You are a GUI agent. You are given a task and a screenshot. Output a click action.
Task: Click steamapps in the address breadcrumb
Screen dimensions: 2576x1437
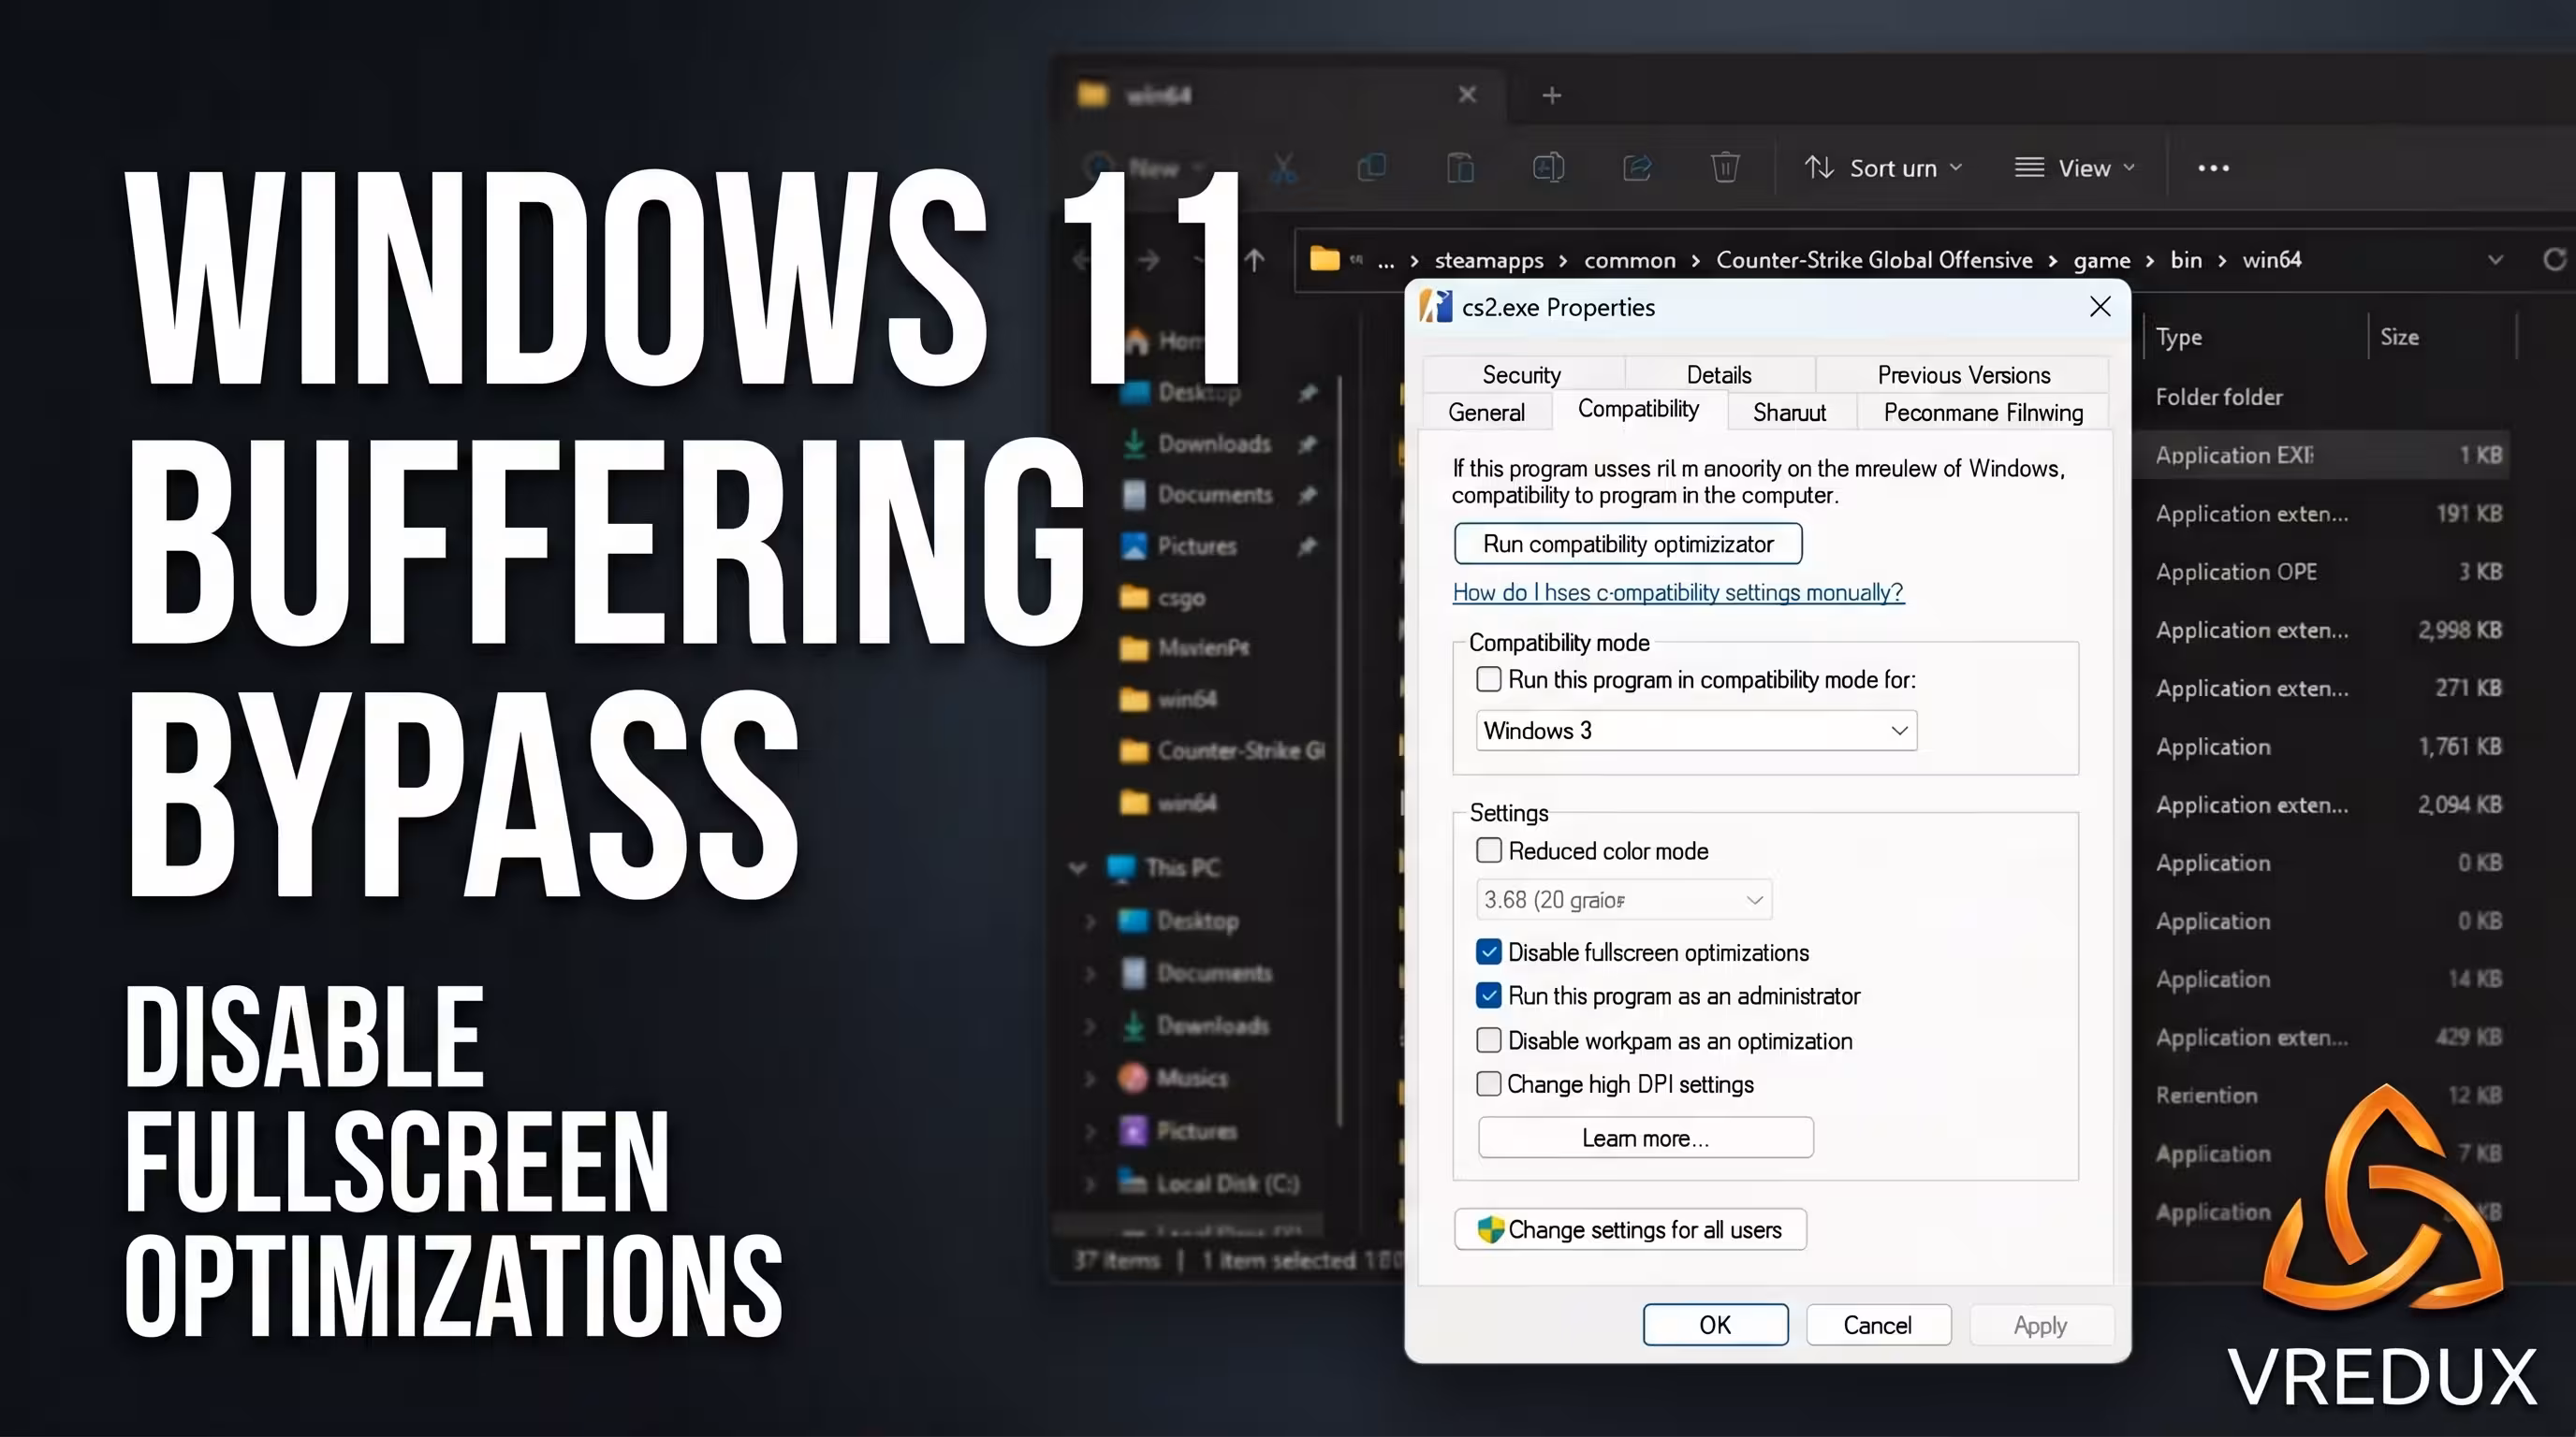[x=1489, y=260]
